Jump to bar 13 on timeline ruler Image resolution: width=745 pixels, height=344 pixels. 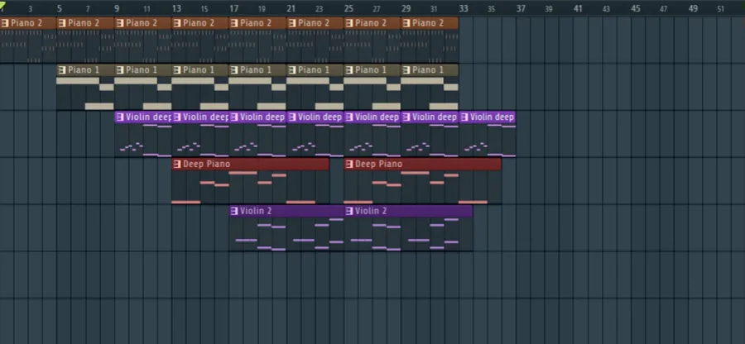tap(176, 8)
